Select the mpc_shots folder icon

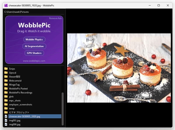[x=6, y=101]
